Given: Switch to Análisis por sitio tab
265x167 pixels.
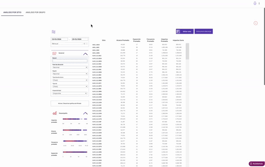Looking at the screenshot, I should (12, 12).
